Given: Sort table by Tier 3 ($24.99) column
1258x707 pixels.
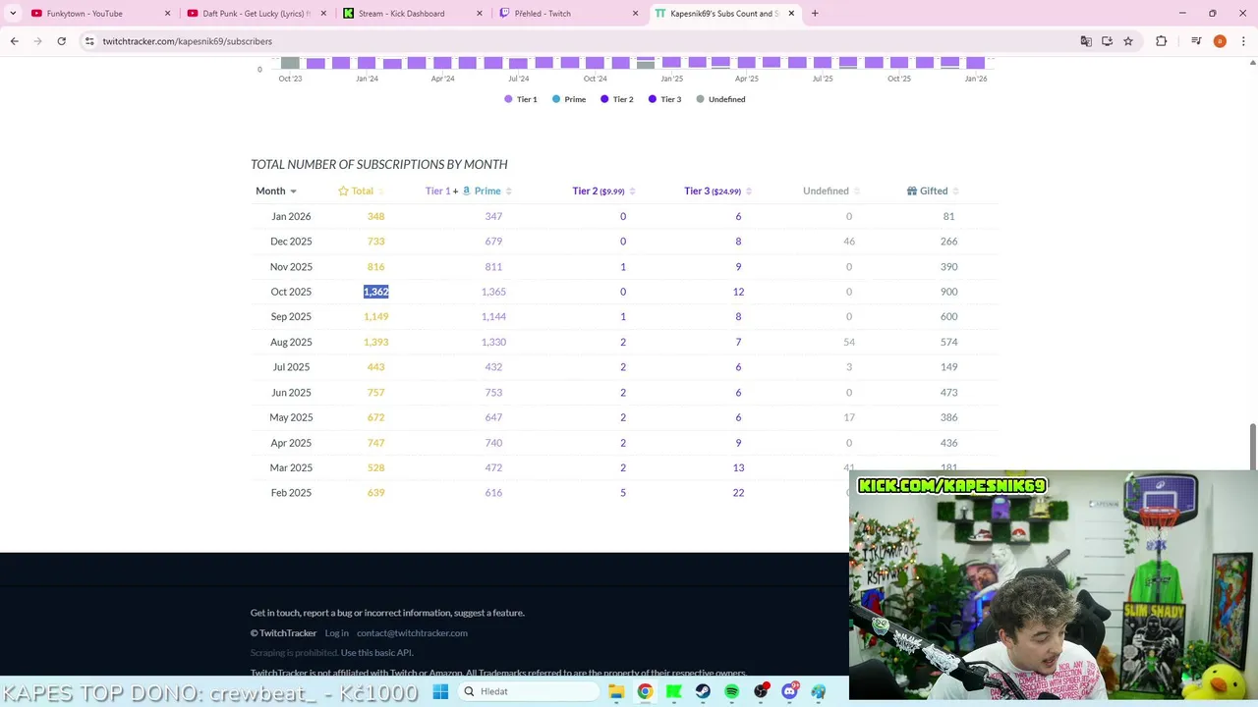Looking at the screenshot, I should pyautogui.click(x=717, y=190).
